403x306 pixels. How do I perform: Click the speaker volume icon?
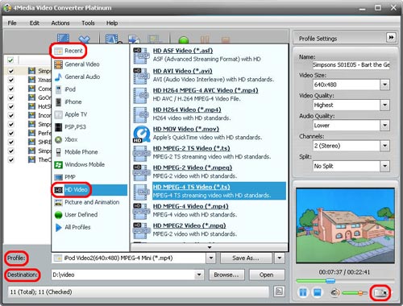click(334, 292)
